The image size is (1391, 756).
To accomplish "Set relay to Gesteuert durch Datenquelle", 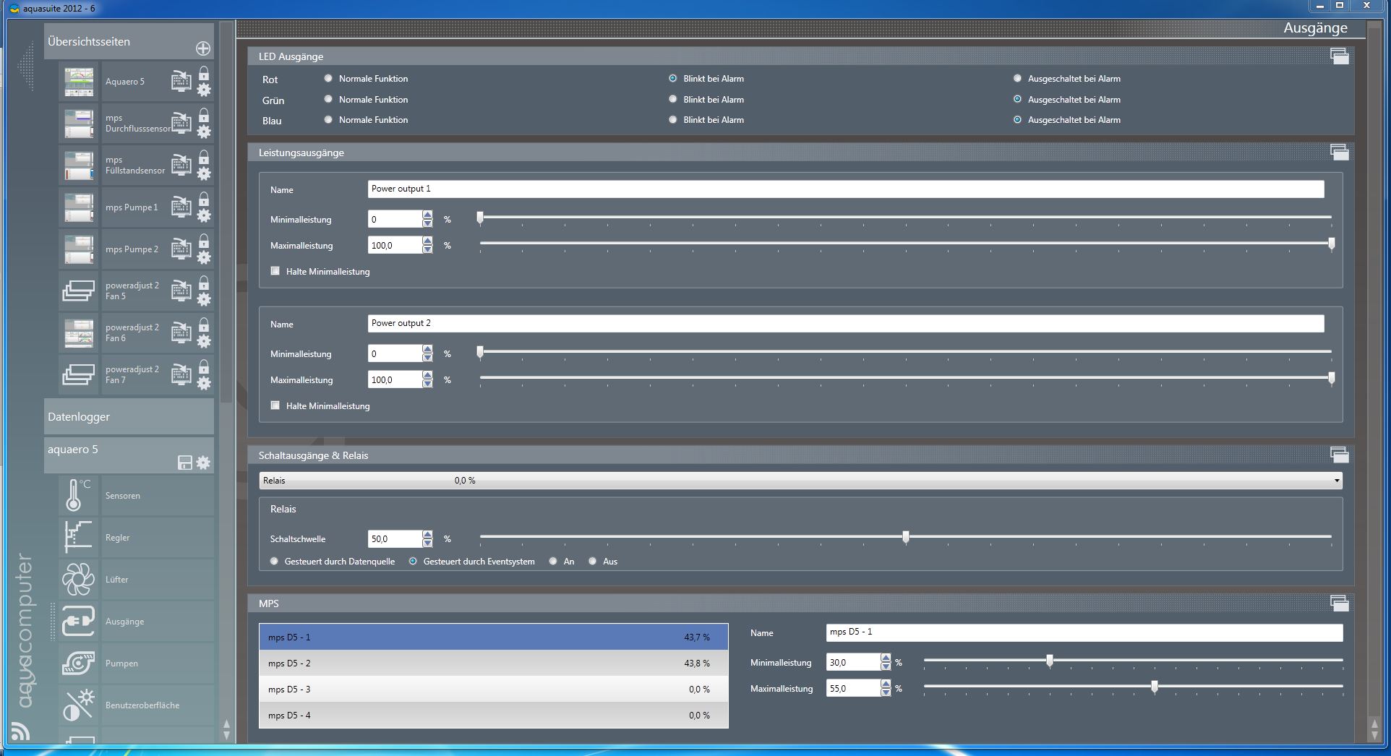I will 274,561.
